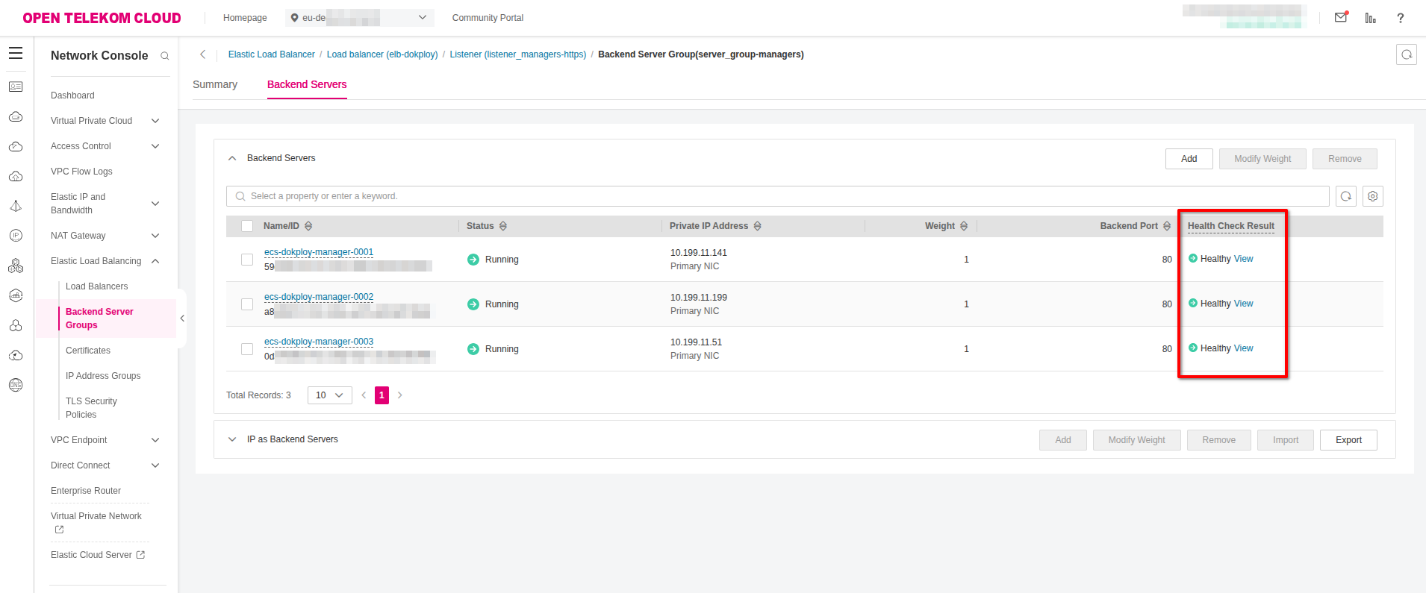
Task: Open the hamburger menu icon
Action: tap(16, 54)
